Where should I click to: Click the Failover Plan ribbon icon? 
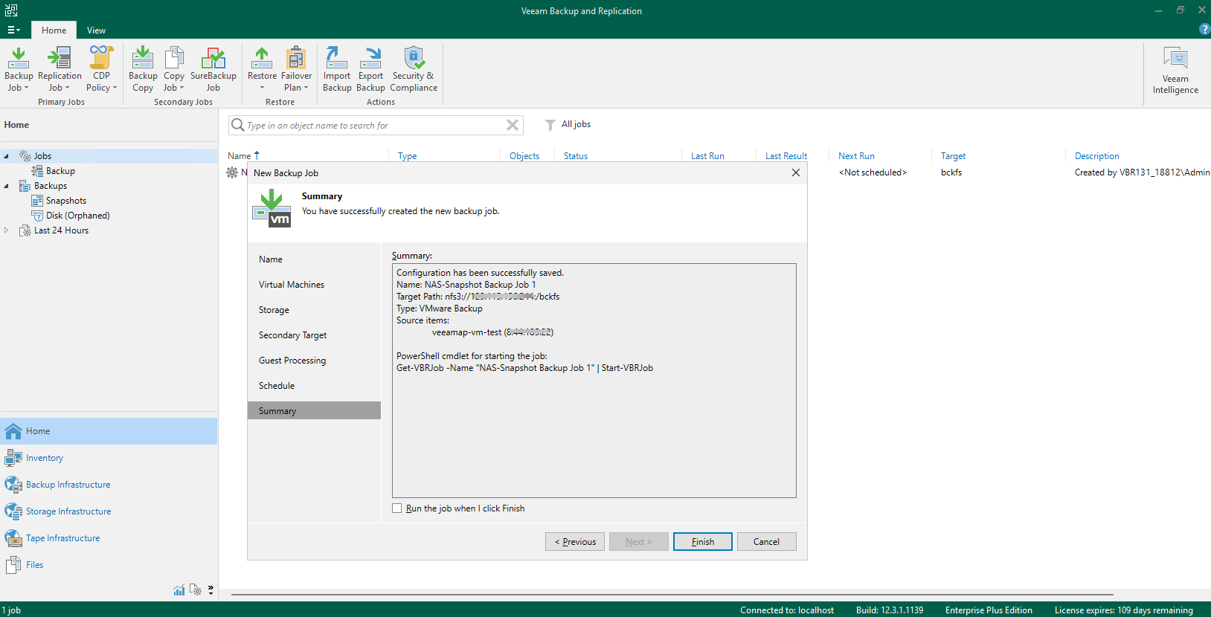296,57
